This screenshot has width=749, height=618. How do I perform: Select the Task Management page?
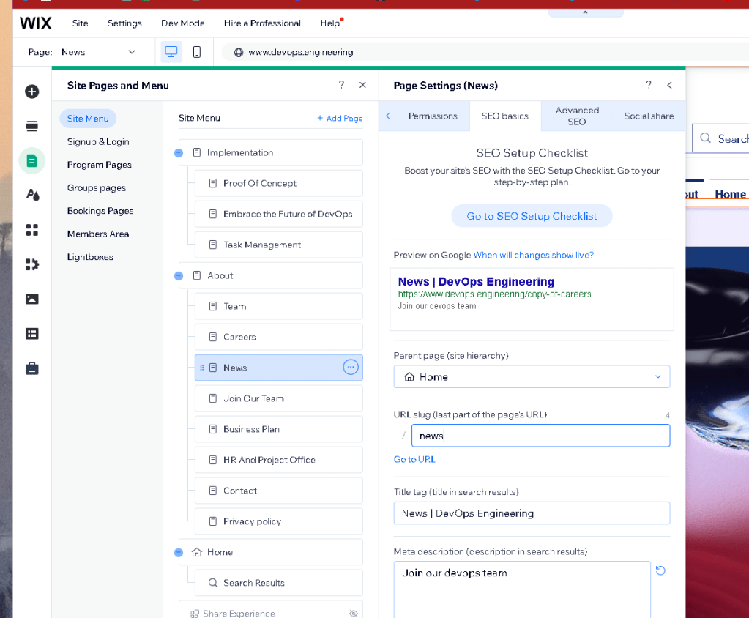coord(278,245)
